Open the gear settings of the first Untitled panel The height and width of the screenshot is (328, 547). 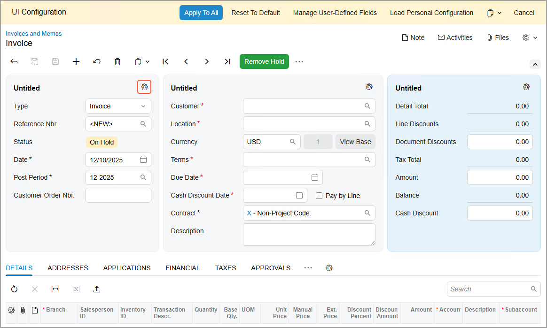tap(144, 87)
